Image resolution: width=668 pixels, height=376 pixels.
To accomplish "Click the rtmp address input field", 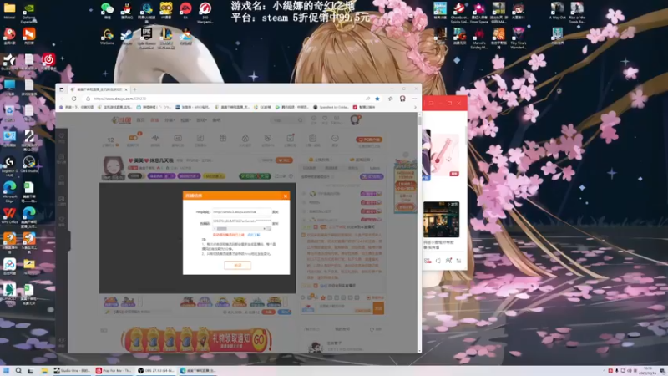I will point(241,212).
